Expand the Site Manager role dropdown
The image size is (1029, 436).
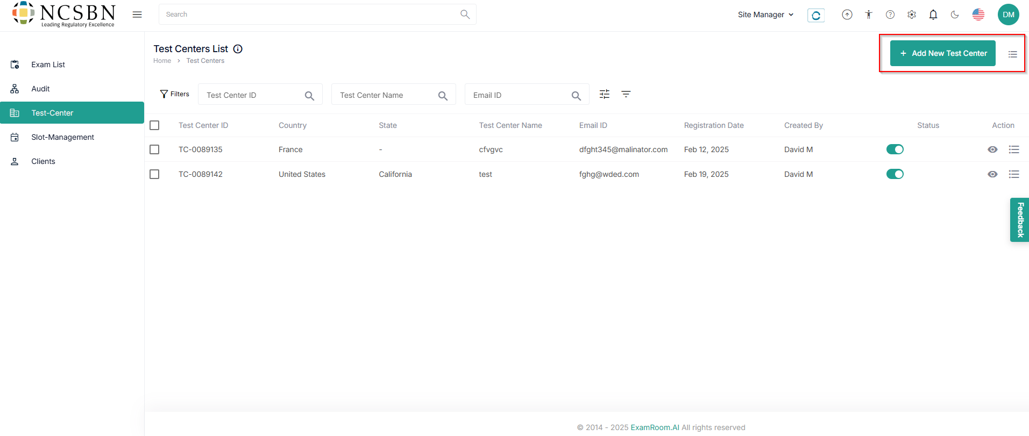coord(765,15)
